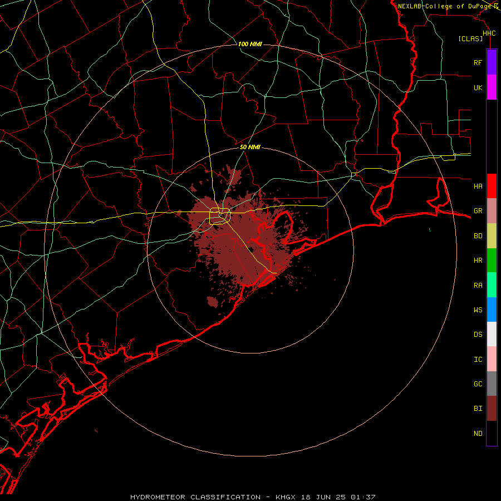Click the BI legend label text
Image resolution: width=501 pixels, height=501 pixels.
pos(478,409)
